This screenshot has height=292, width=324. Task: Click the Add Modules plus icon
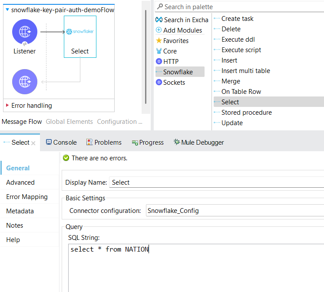click(159, 30)
